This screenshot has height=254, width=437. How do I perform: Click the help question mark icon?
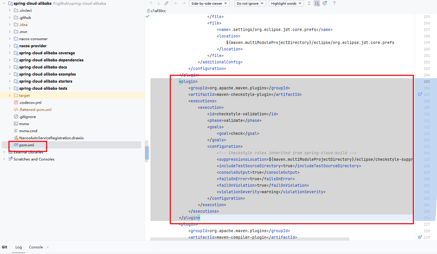334,3
